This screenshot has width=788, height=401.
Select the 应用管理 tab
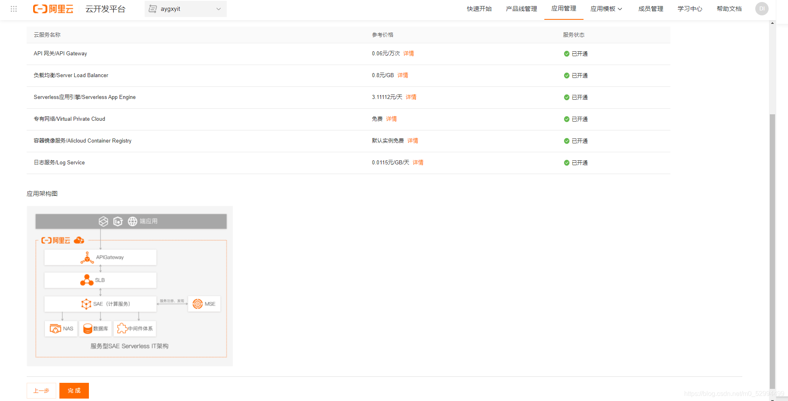564,8
